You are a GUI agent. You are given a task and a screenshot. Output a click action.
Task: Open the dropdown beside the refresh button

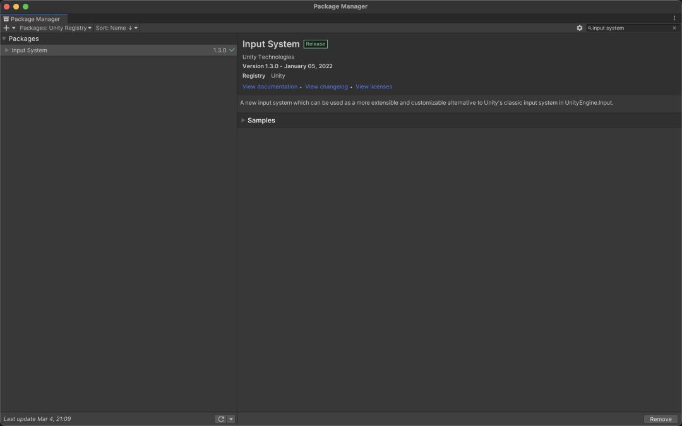231,419
